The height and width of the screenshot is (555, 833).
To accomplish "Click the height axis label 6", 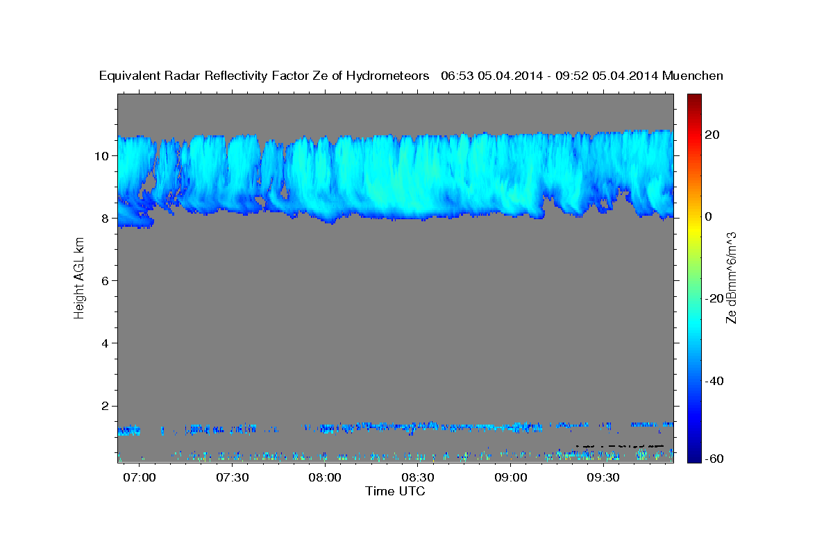I will coord(106,280).
